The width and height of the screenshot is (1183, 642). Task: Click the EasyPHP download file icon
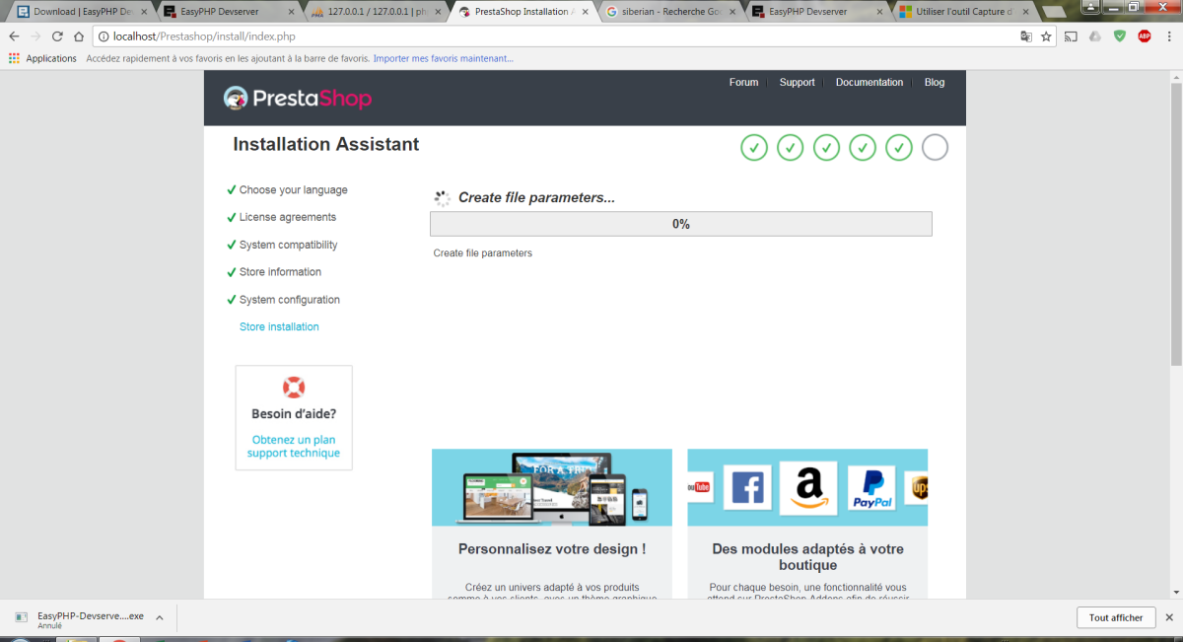21,617
